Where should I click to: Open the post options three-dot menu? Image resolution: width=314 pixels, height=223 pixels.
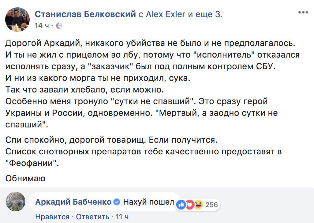pyautogui.click(x=303, y=13)
